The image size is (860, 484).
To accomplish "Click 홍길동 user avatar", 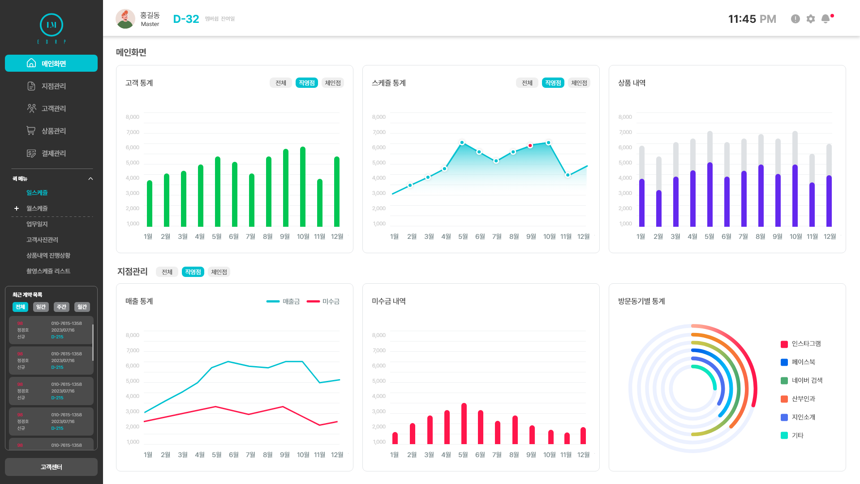I will 125,19.
